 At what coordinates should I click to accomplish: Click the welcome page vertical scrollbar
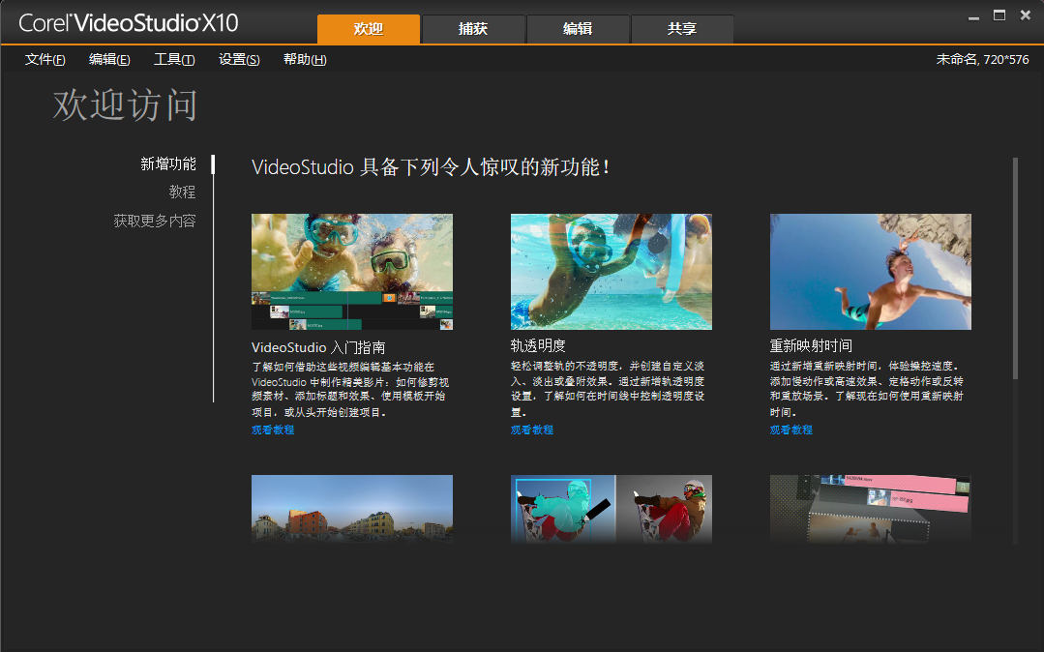coord(1015,268)
